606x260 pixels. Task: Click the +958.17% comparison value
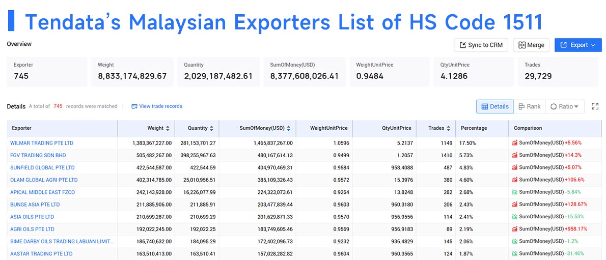coord(576,229)
